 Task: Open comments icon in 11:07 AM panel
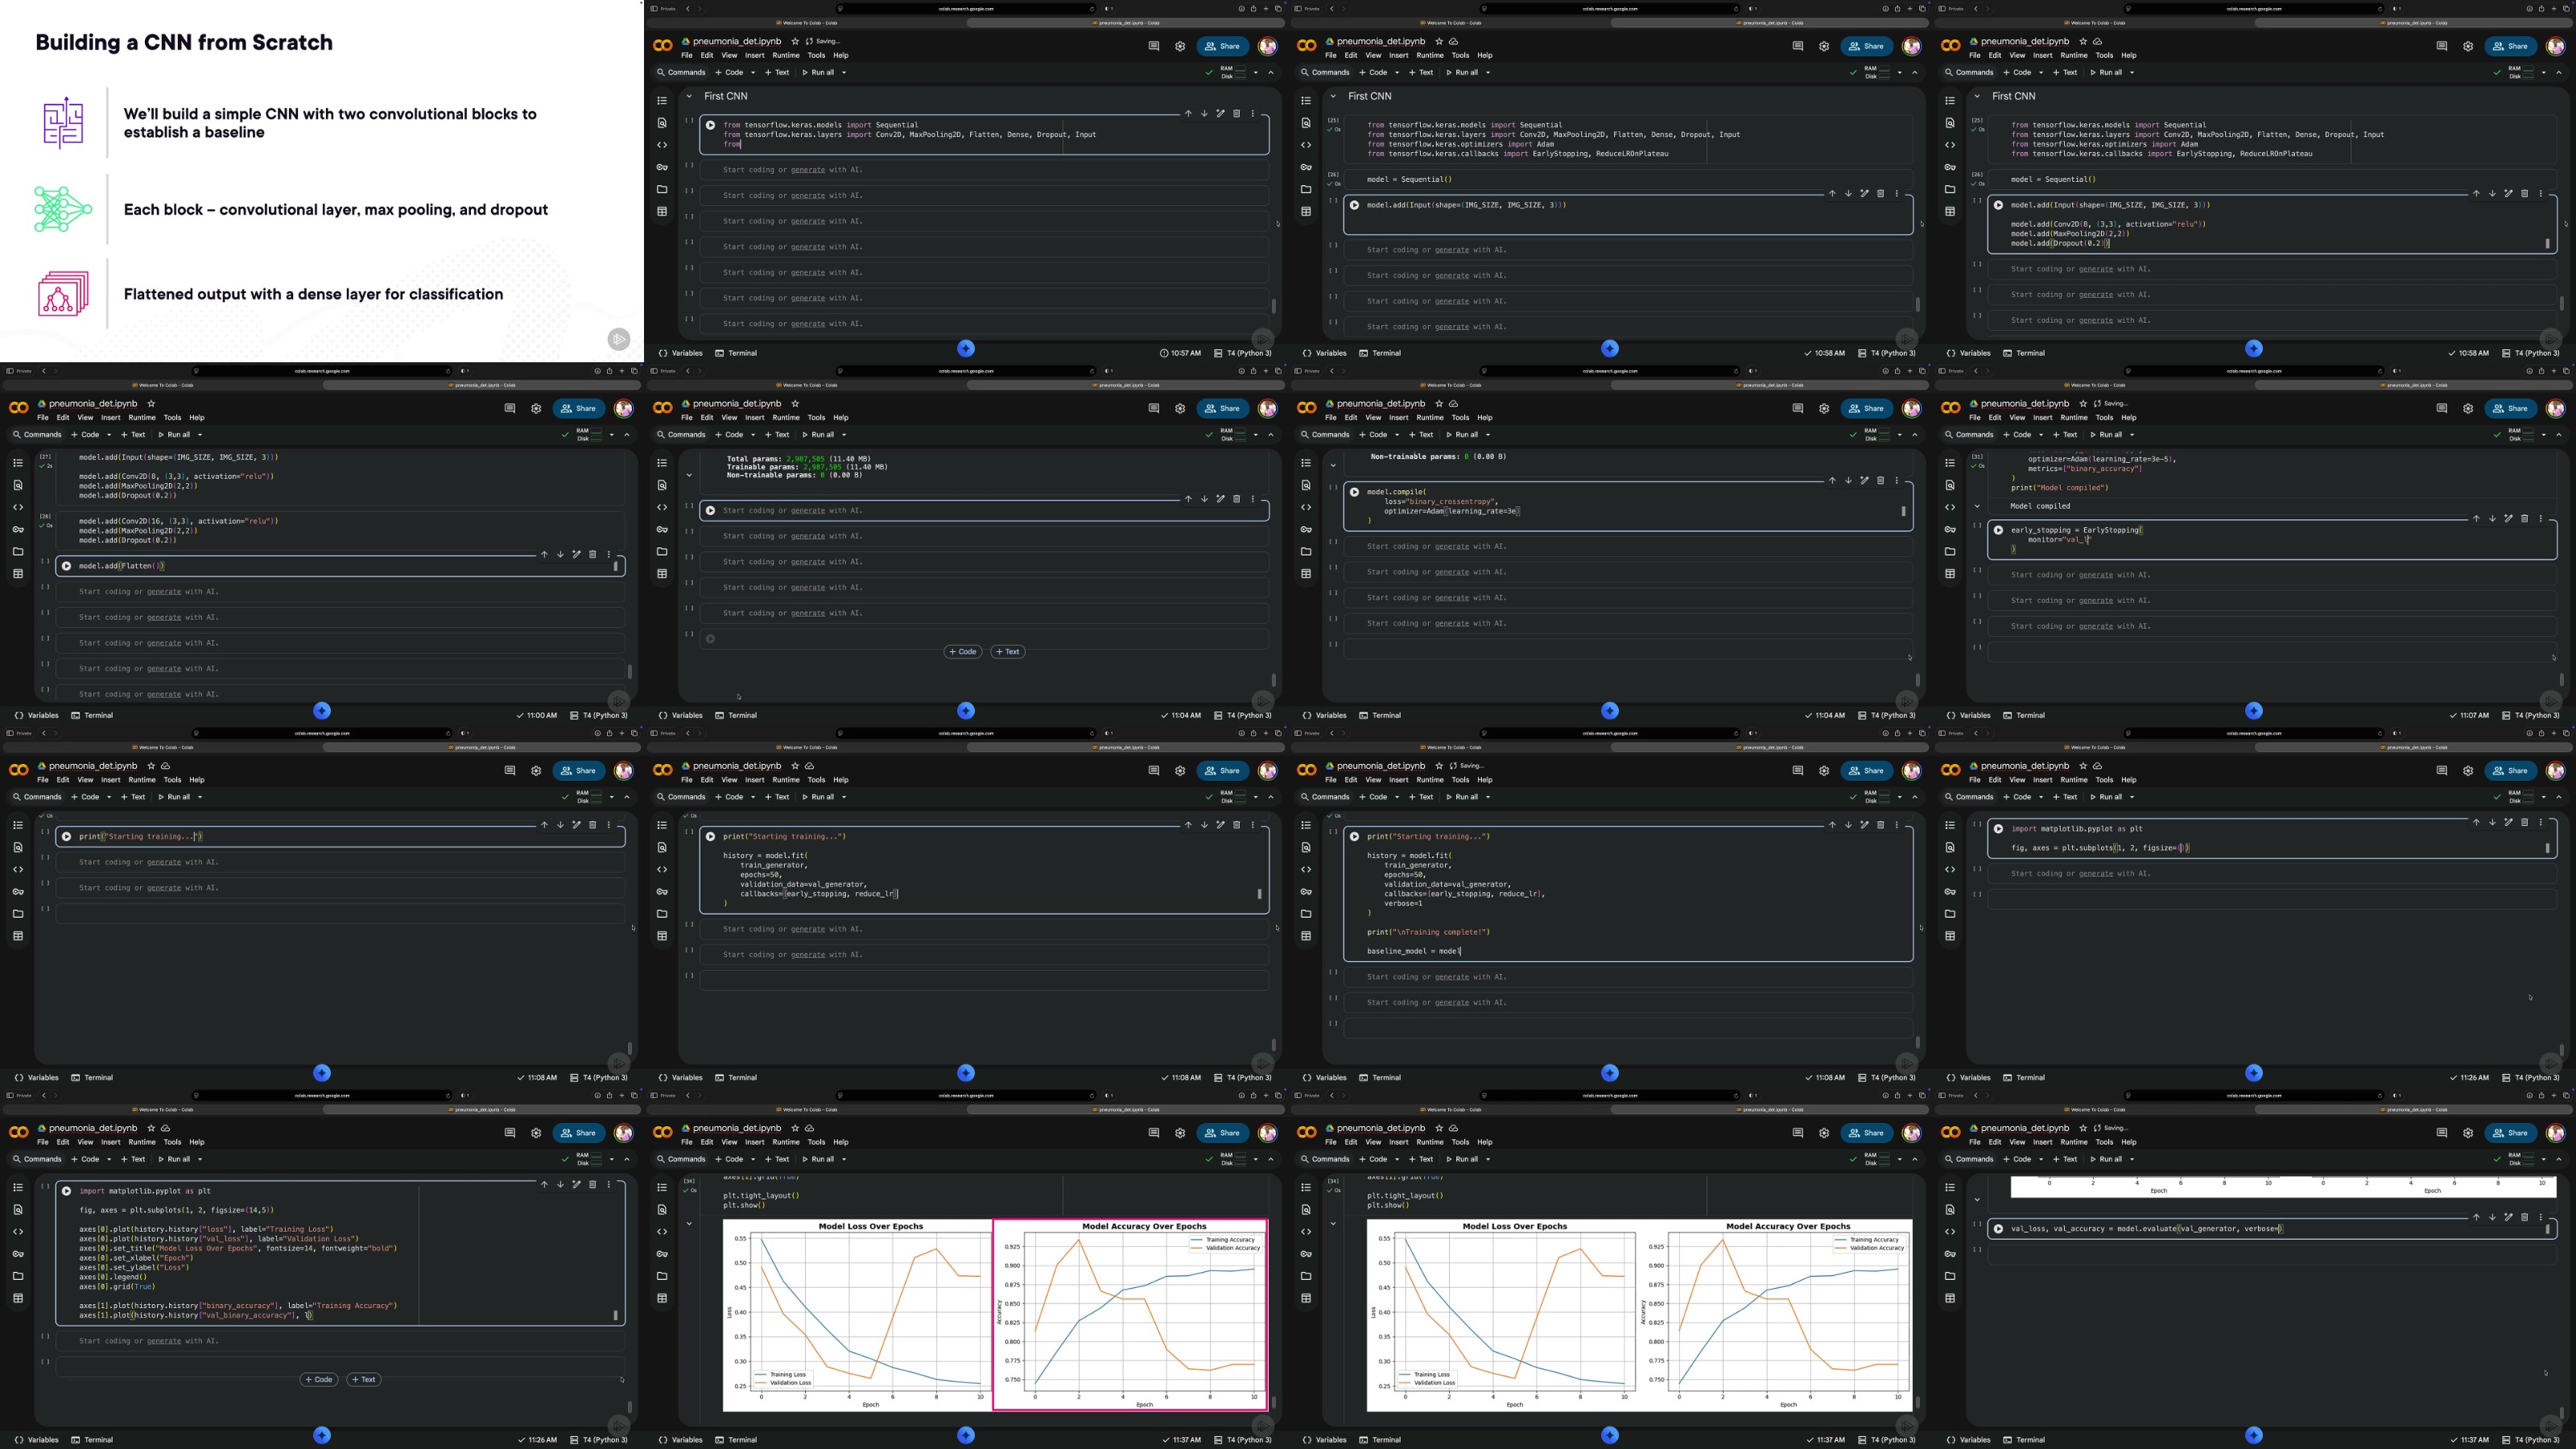click(2442, 408)
